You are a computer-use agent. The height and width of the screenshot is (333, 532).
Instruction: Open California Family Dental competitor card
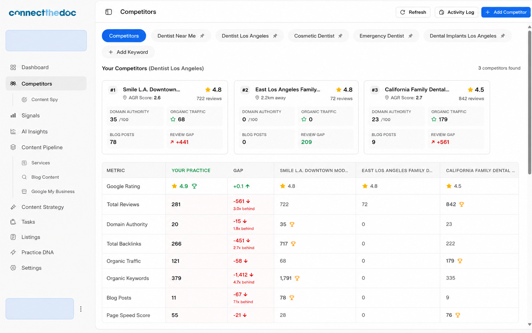click(427, 117)
